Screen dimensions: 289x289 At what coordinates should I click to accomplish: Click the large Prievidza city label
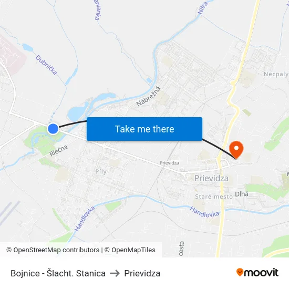tap(211, 178)
